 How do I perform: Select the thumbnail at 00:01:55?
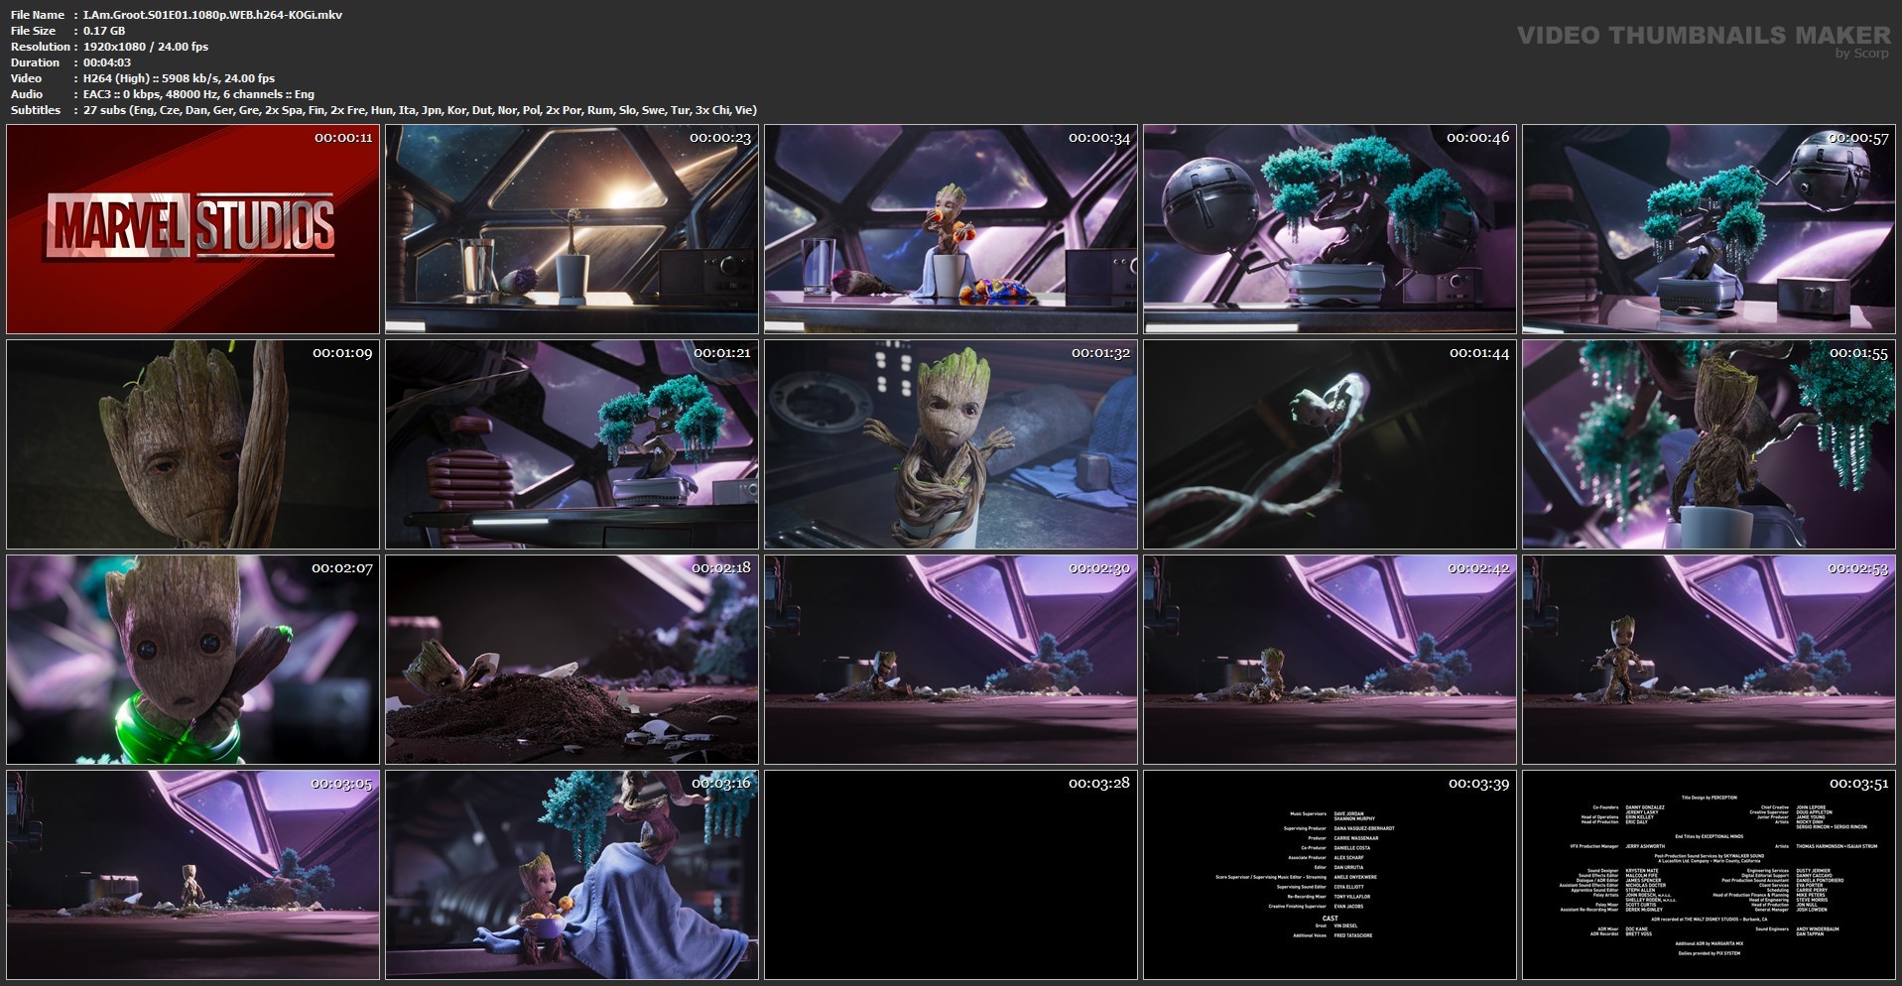tap(1709, 444)
